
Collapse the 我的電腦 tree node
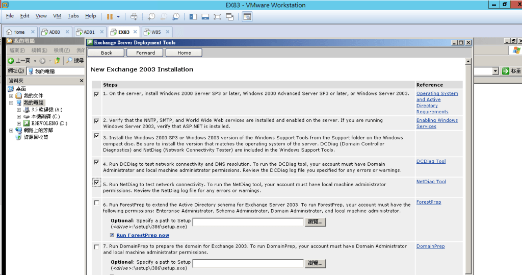pos(11,103)
